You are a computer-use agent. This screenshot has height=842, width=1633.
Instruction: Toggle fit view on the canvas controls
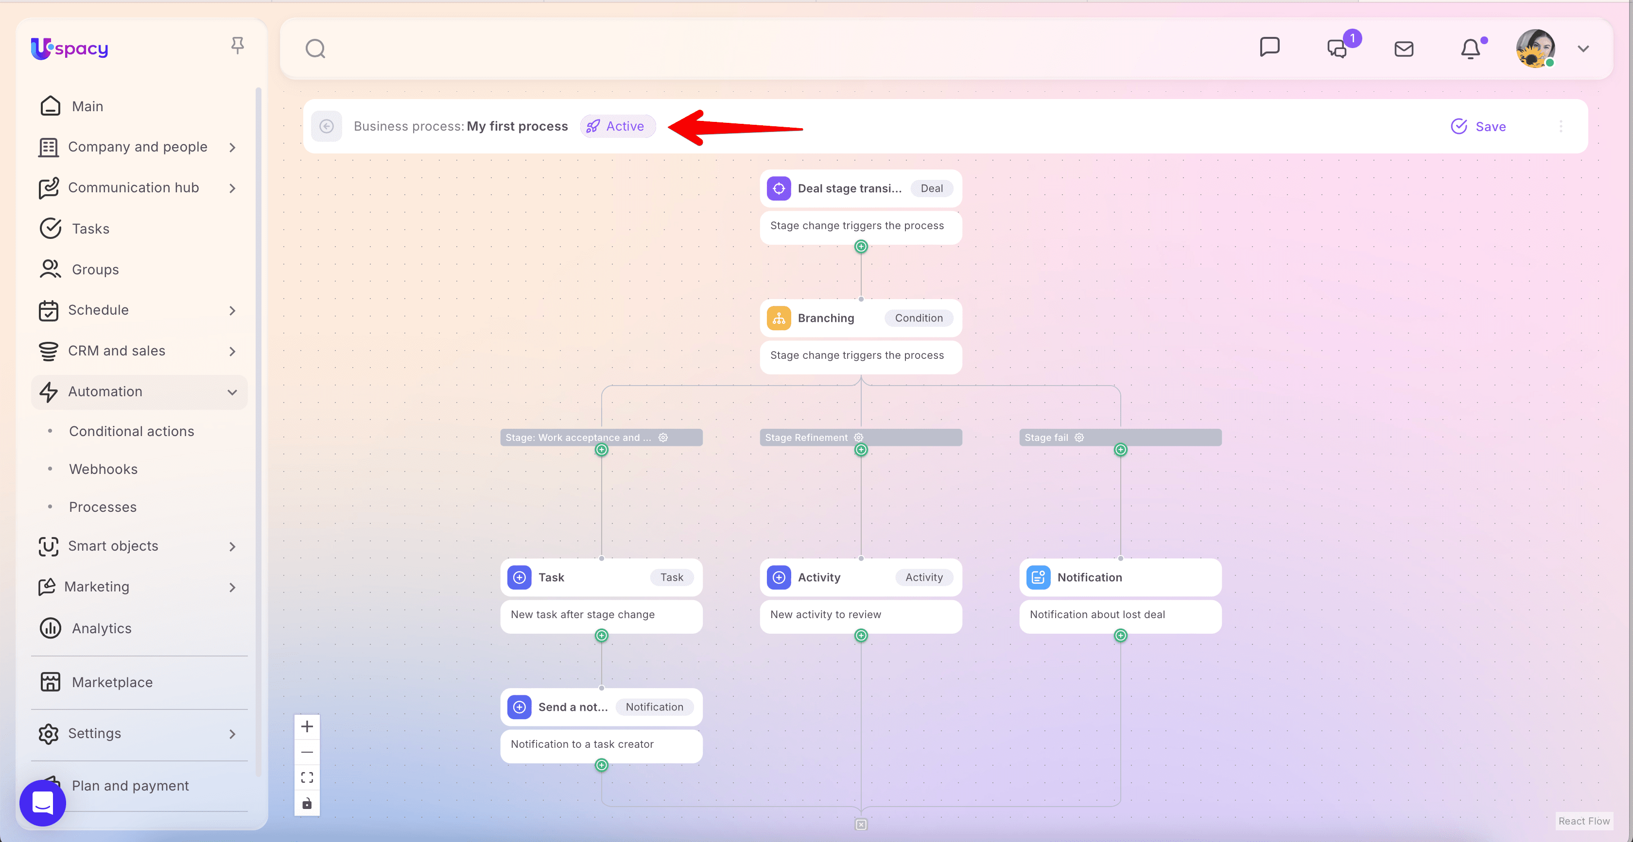(x=307, y=777)
